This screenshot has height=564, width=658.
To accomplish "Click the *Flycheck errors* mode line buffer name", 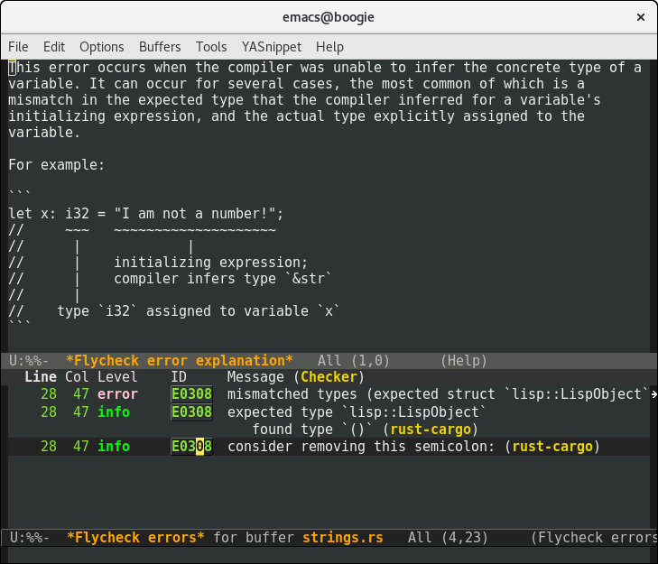I will (136, 538).
